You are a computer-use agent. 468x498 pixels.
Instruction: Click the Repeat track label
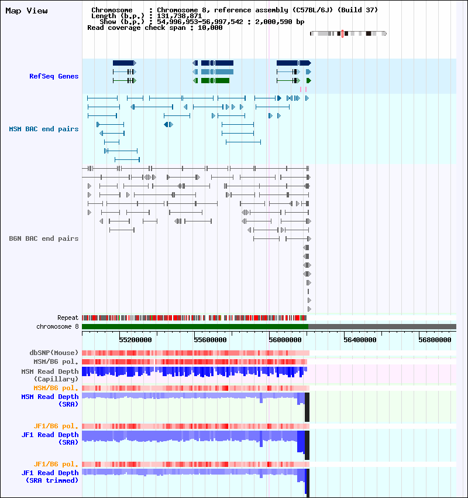click(x=68, y=318)
